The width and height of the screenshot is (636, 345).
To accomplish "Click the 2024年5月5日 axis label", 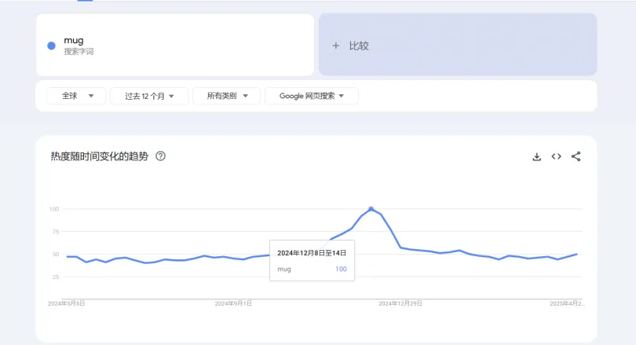I will tap(67, 303).
